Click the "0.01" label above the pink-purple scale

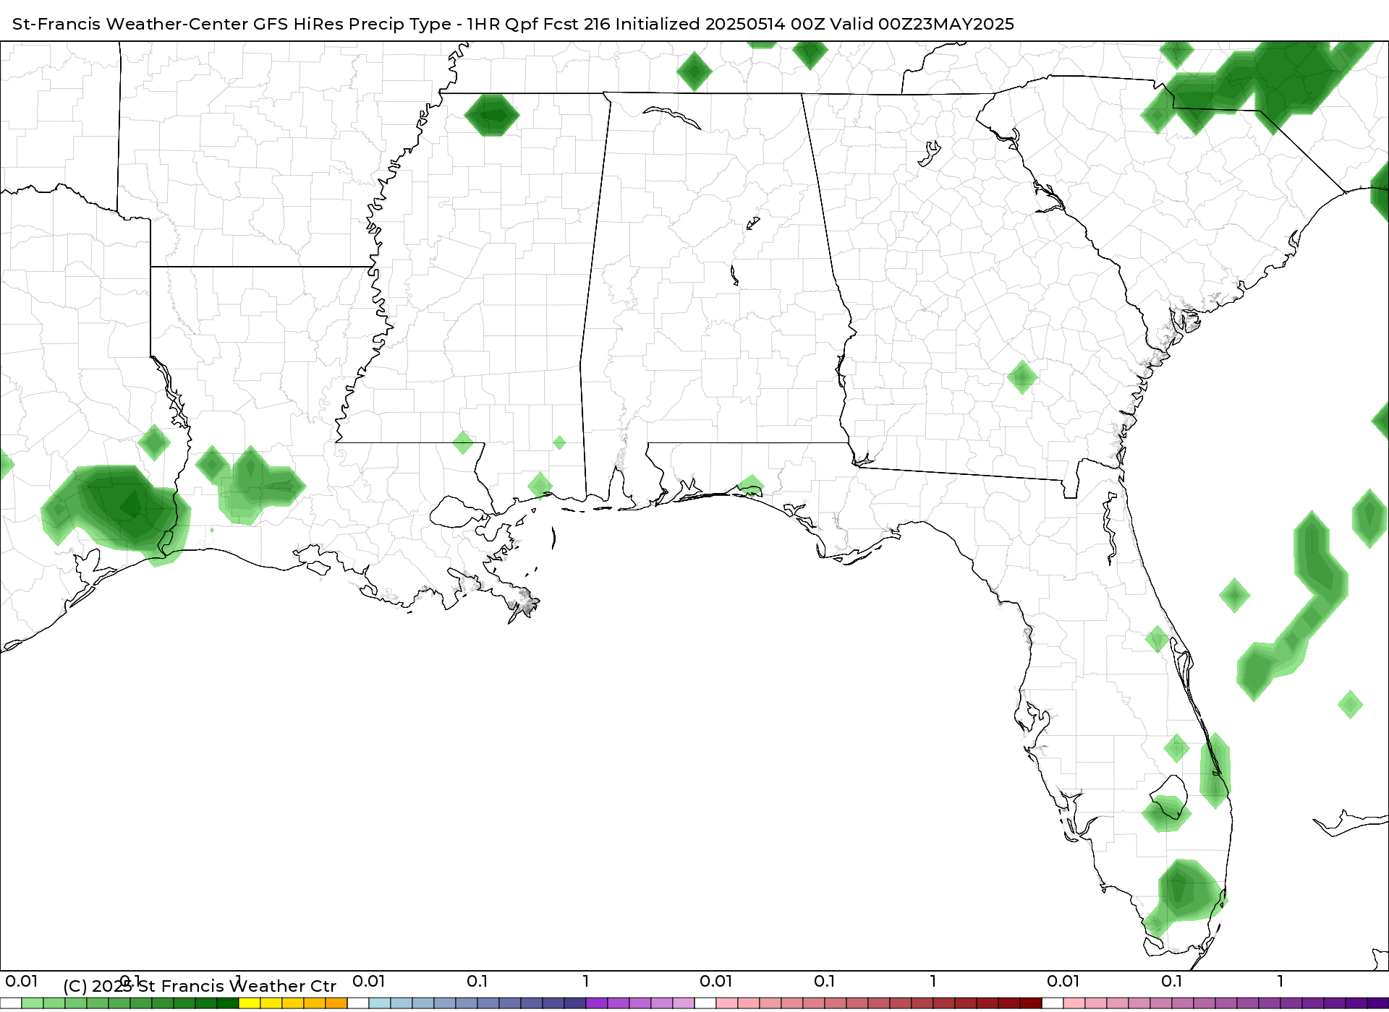pos(1063,981)
